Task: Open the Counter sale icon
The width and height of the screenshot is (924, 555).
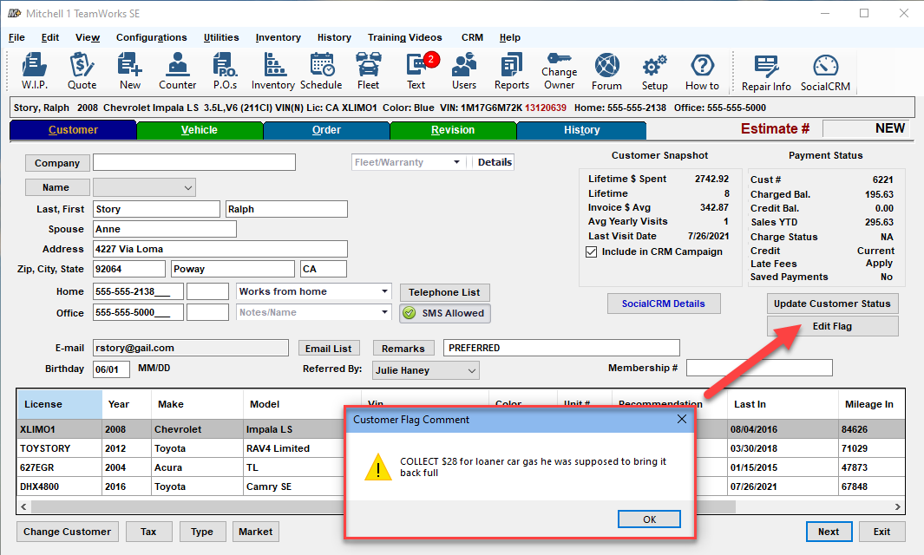Action: [x=177, y=70]
